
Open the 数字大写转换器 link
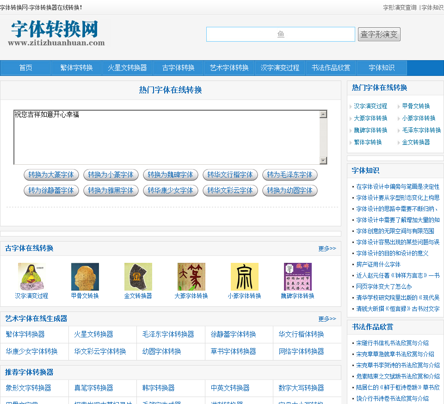pos(301,388)
